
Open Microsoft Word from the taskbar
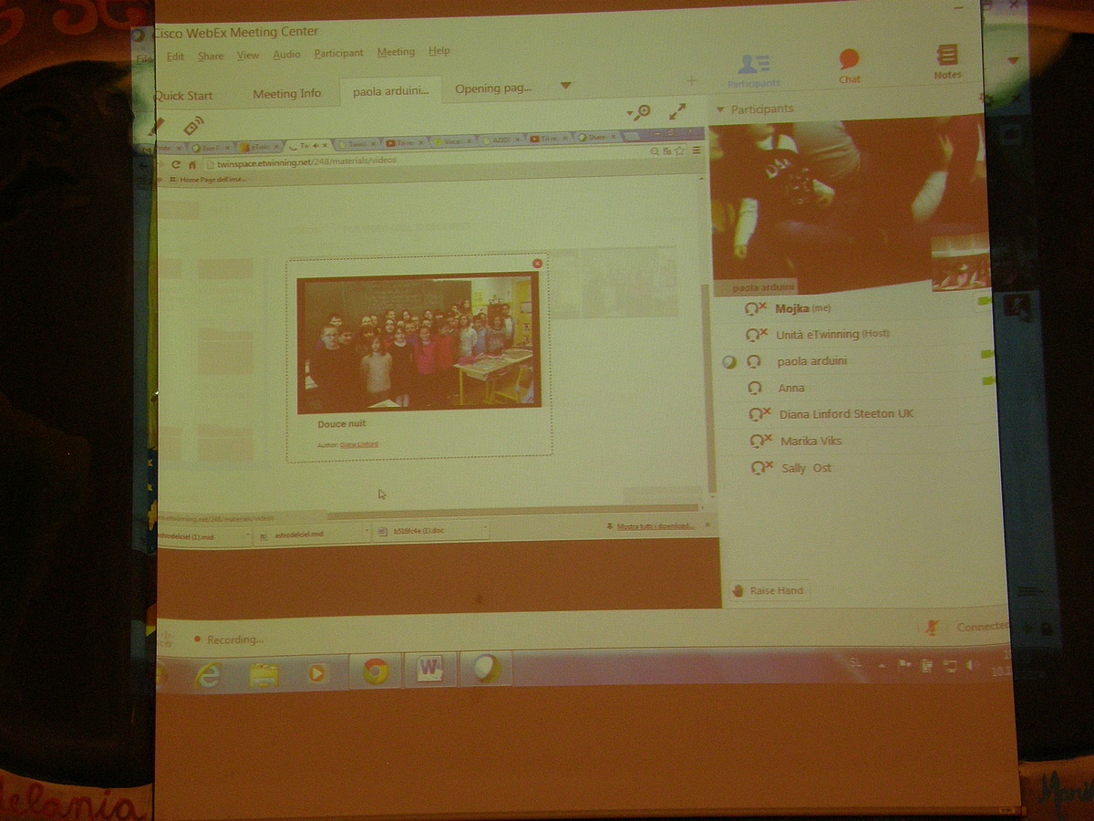429,670
